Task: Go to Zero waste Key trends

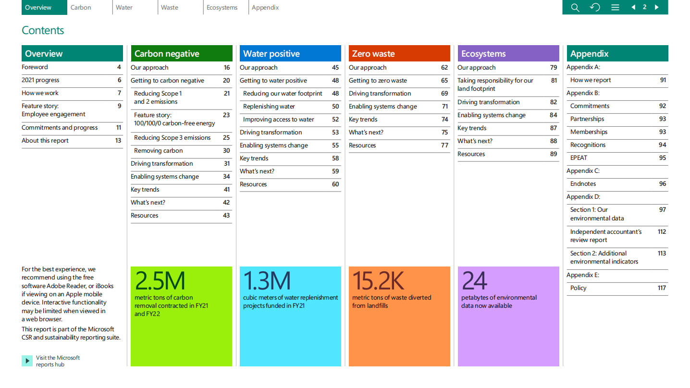Action: [363, 120]
